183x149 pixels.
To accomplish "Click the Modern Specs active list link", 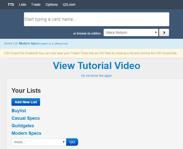I will click(x=29, y=43).
